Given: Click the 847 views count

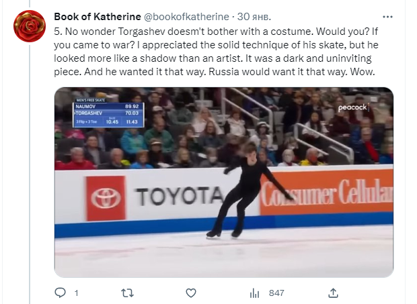Looking at the screenshot, I should 276,293.
